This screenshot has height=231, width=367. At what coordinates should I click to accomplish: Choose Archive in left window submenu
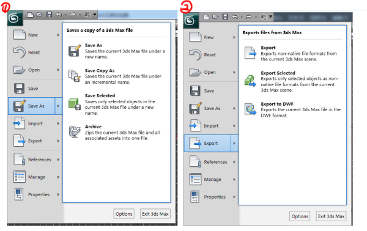tap(117, 133)
